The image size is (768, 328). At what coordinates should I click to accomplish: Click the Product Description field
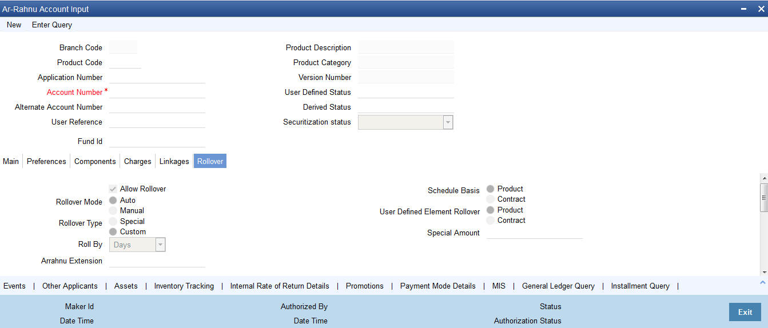(x=406, y=47)
